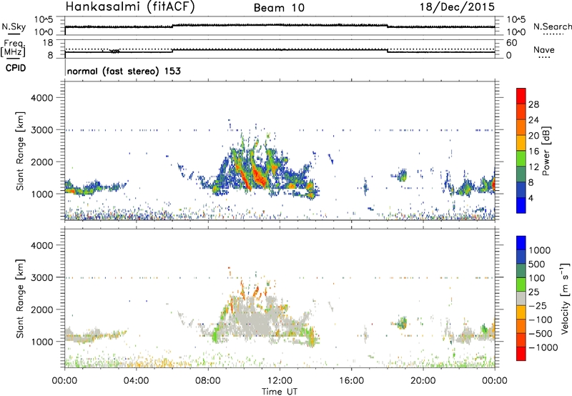572x396 pixels.
Task: Pick the gray velocity segment between 25 and -25
Action: tap(521, 298)
